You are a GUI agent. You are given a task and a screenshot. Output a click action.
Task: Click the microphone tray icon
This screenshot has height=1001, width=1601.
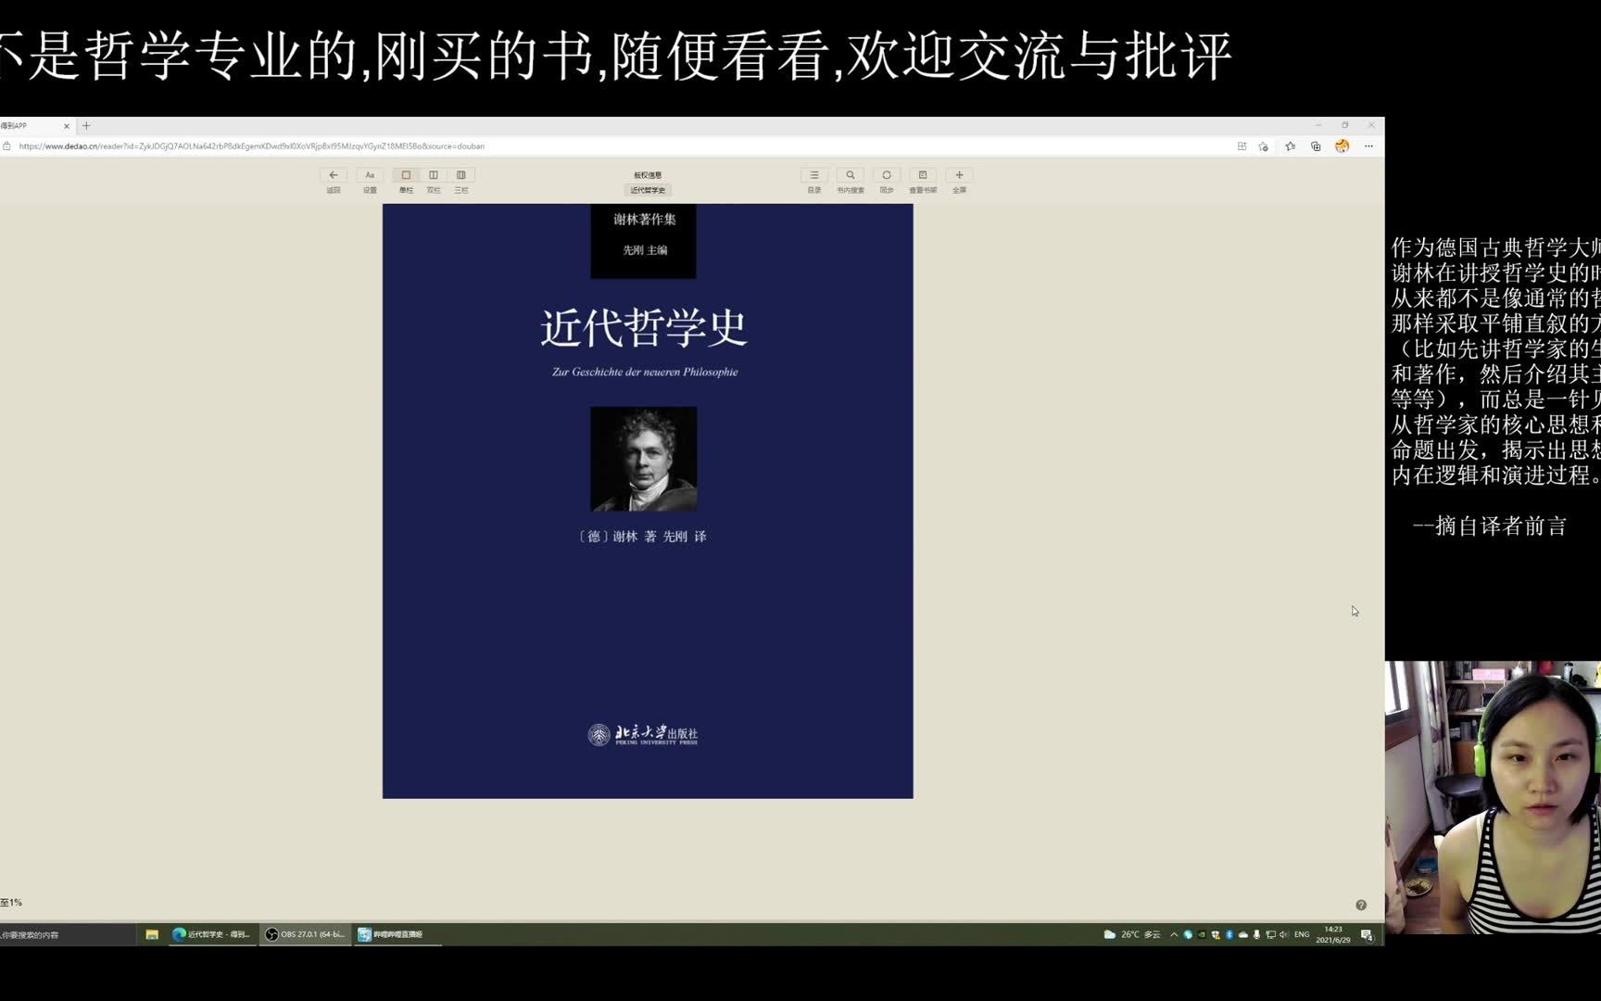1256,934
